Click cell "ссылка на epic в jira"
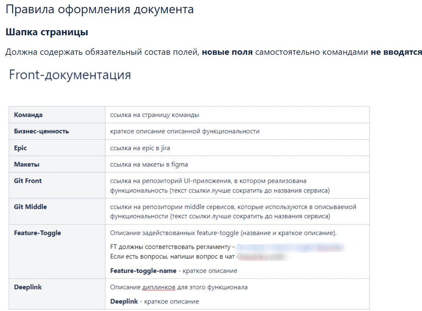Screen dimensions: 422x311 (237, 148)
